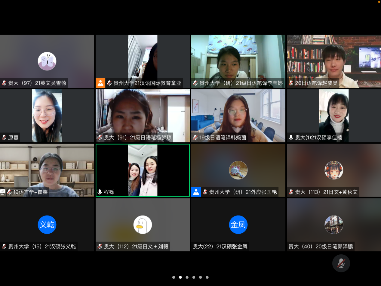Select 李佳楠's video tile
The image size is (381, 286).
coord(334,116)
